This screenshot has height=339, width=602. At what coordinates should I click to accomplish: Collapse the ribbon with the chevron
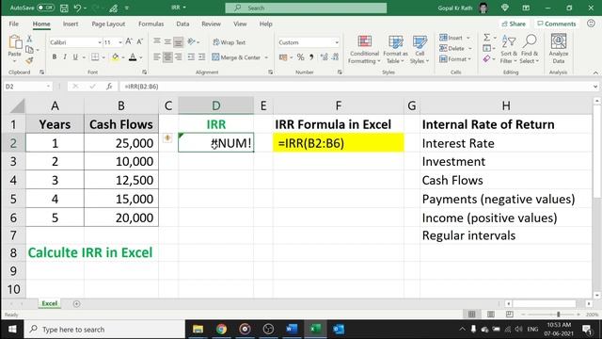pyautogui.click(x=595, y=73)
